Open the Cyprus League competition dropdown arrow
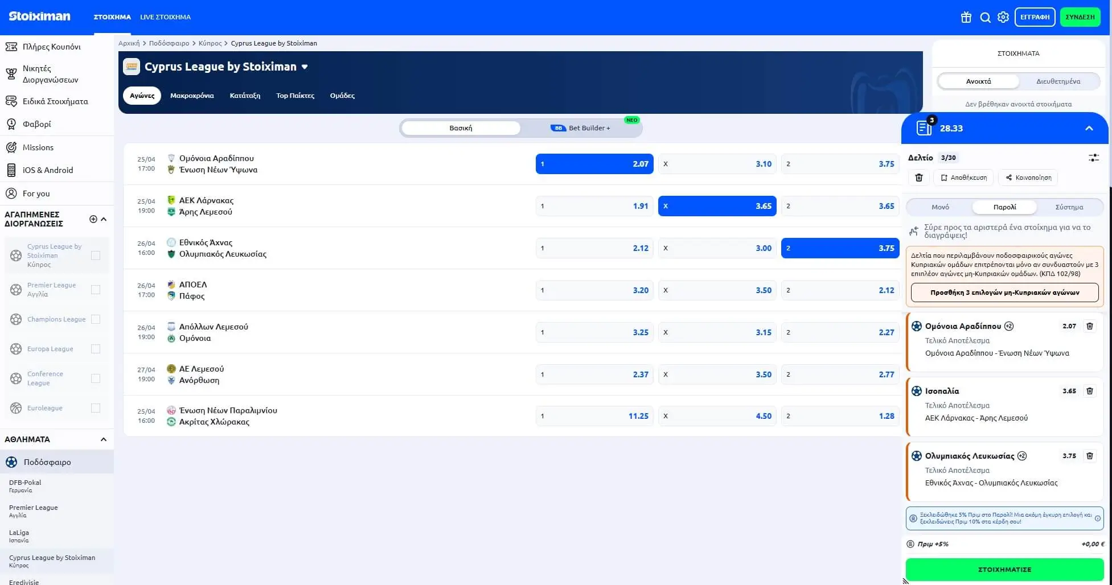1112x585 pixels. click(305, 67)
